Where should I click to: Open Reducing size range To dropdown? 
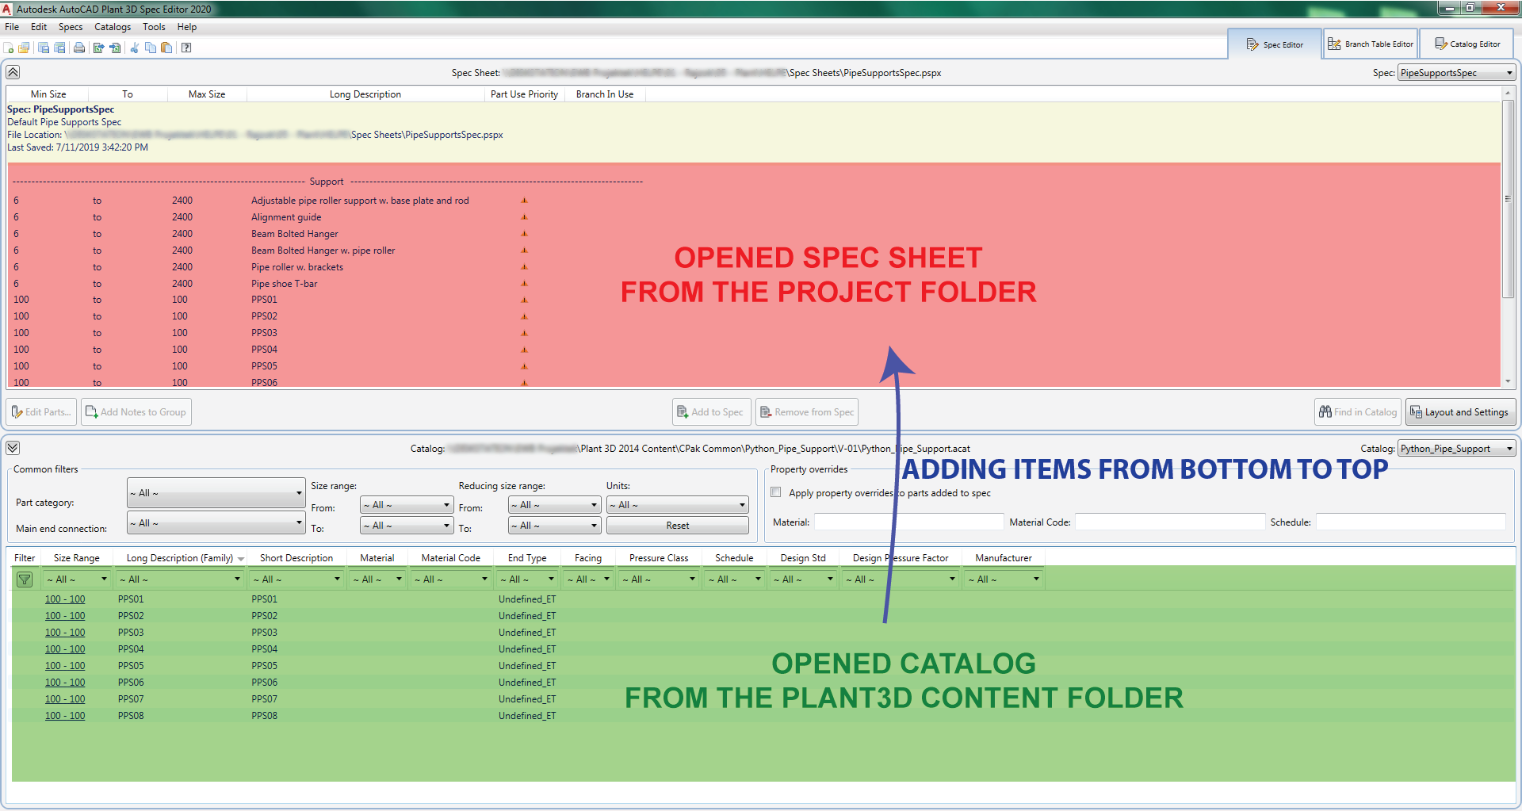(554, 526)
